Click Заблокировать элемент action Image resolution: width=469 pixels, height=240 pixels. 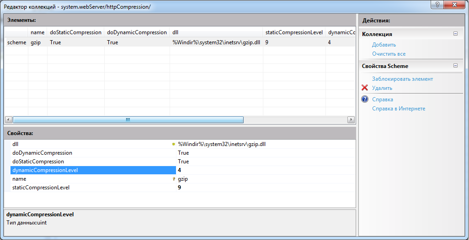[402, 79]
